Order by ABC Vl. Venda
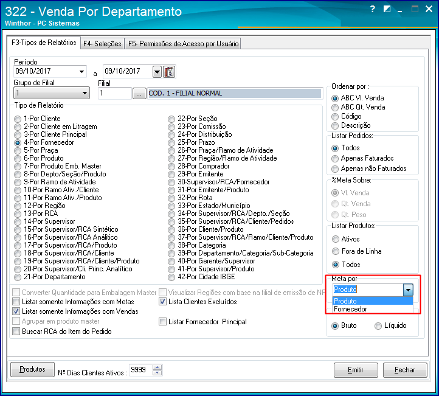The image size is (439, 396). point(358,98)
